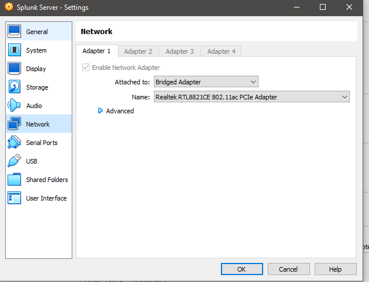Open the Serial Ports connector icon
This screenshot has height=282, width=369.
click(14, 142)
